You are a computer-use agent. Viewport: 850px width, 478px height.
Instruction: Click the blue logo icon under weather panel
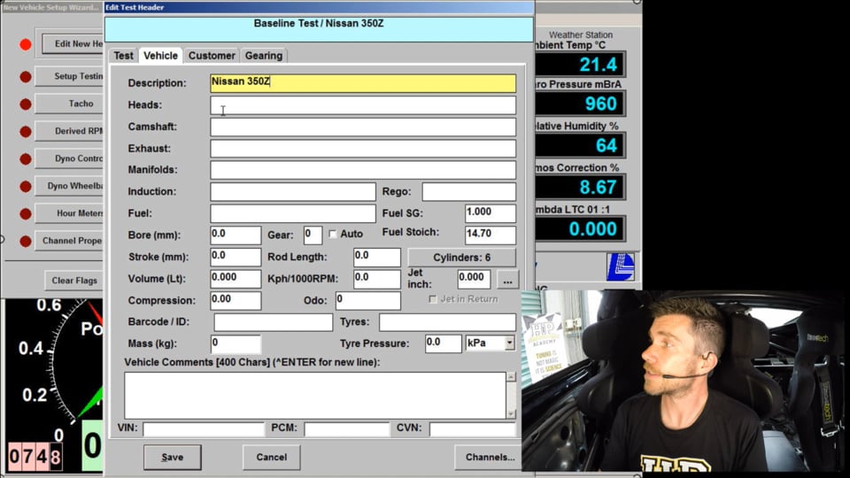pyautogui.click(x=620, y=266)
